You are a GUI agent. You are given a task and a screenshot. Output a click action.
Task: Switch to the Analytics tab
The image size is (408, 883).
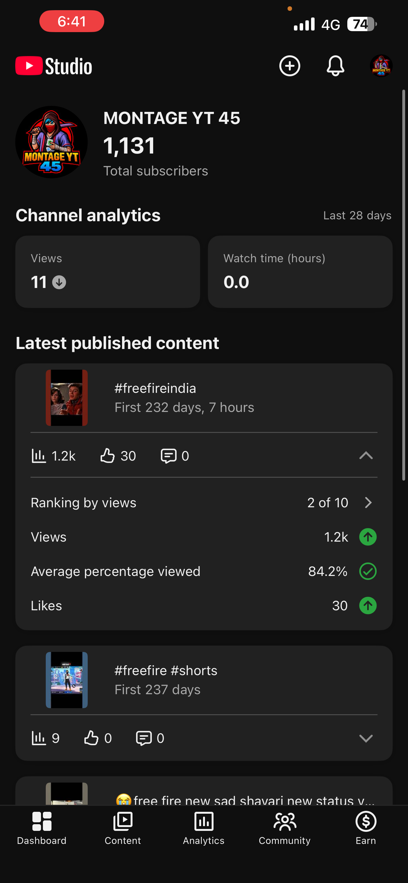pyautogui.click(x=204, y=828)
